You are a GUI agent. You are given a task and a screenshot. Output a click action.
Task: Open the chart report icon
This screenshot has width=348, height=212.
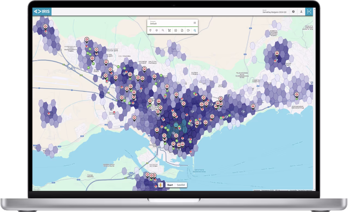tap(176, 30)
